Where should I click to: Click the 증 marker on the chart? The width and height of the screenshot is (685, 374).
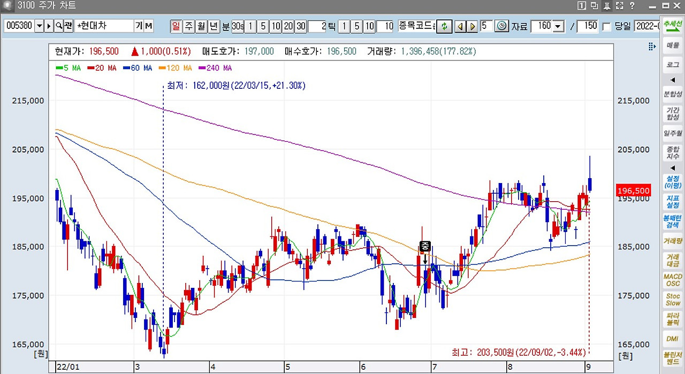[x=425, y=246]
